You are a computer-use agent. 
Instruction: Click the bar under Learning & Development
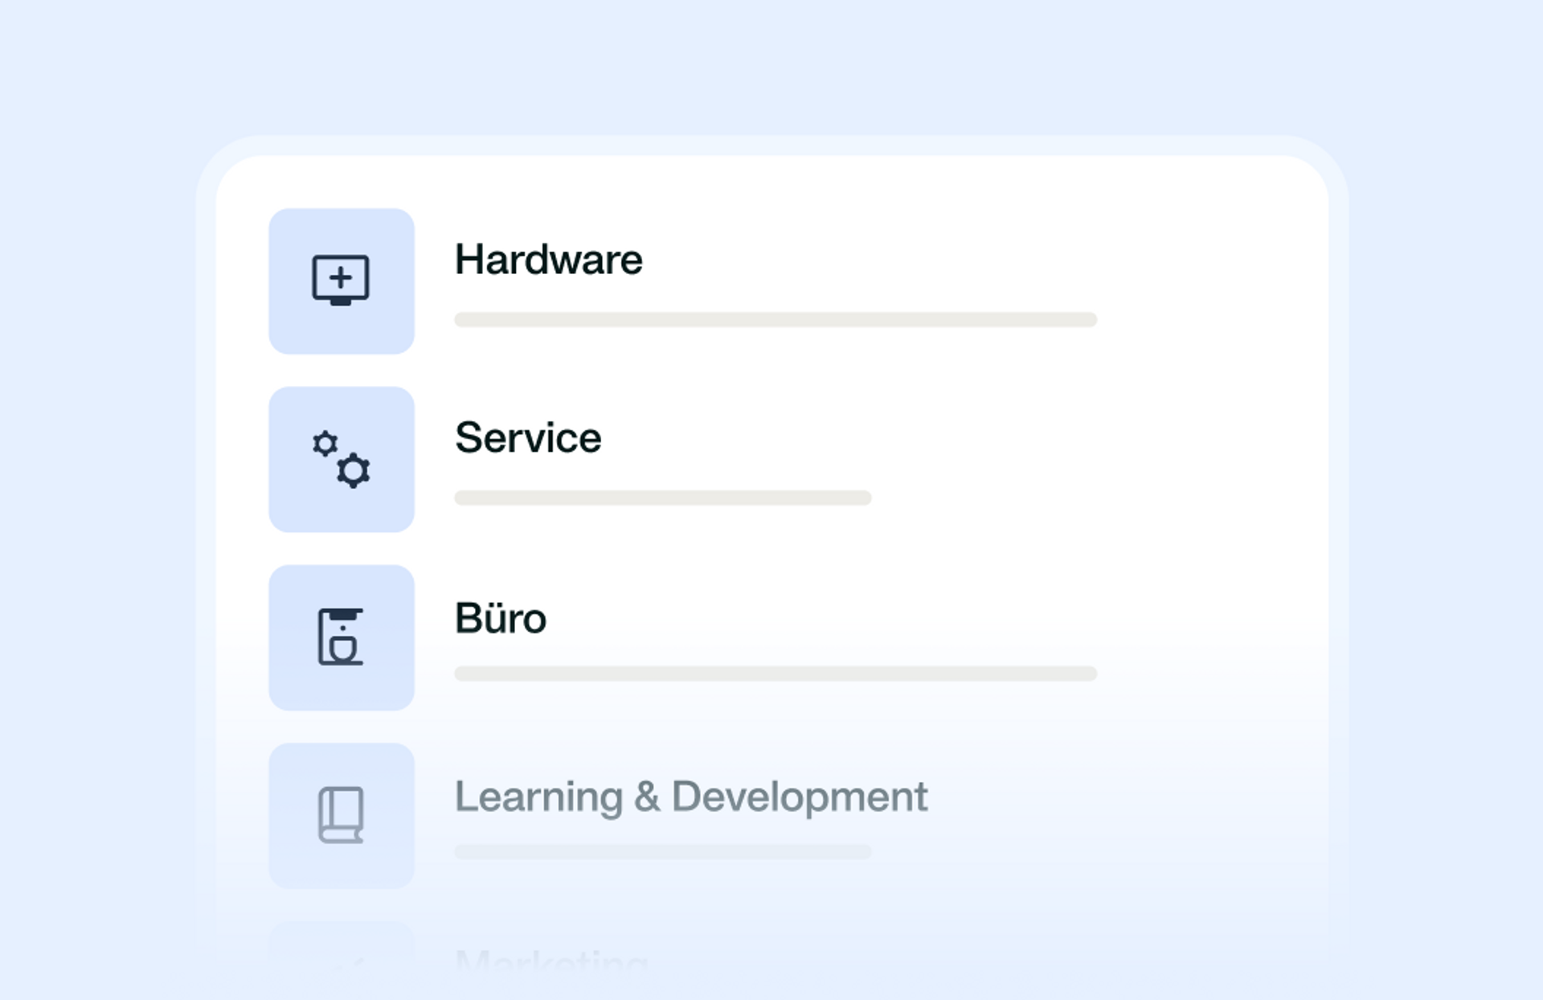[663, 851]
